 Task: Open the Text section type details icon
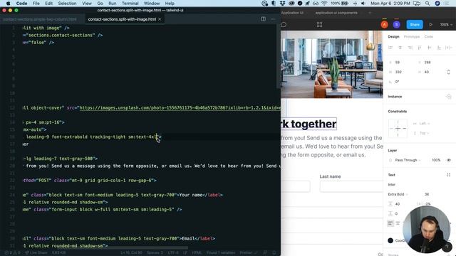tap(449, 175)
